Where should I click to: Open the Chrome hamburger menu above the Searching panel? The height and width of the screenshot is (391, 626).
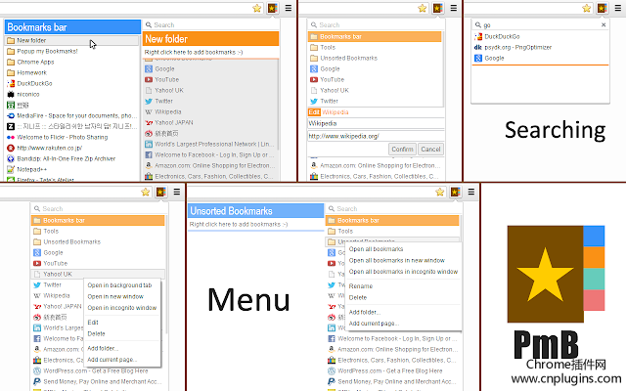click(617, 8)
